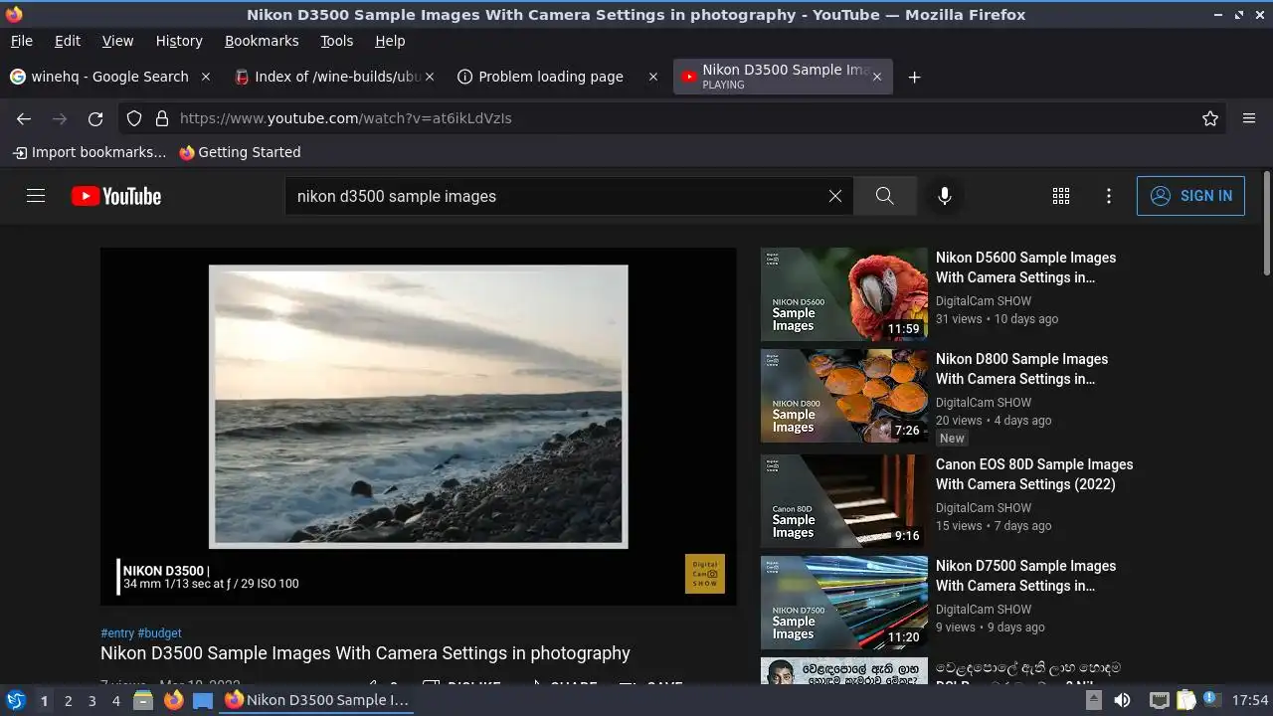Switch to workspace 2 in the taskbar

point(68,701)
